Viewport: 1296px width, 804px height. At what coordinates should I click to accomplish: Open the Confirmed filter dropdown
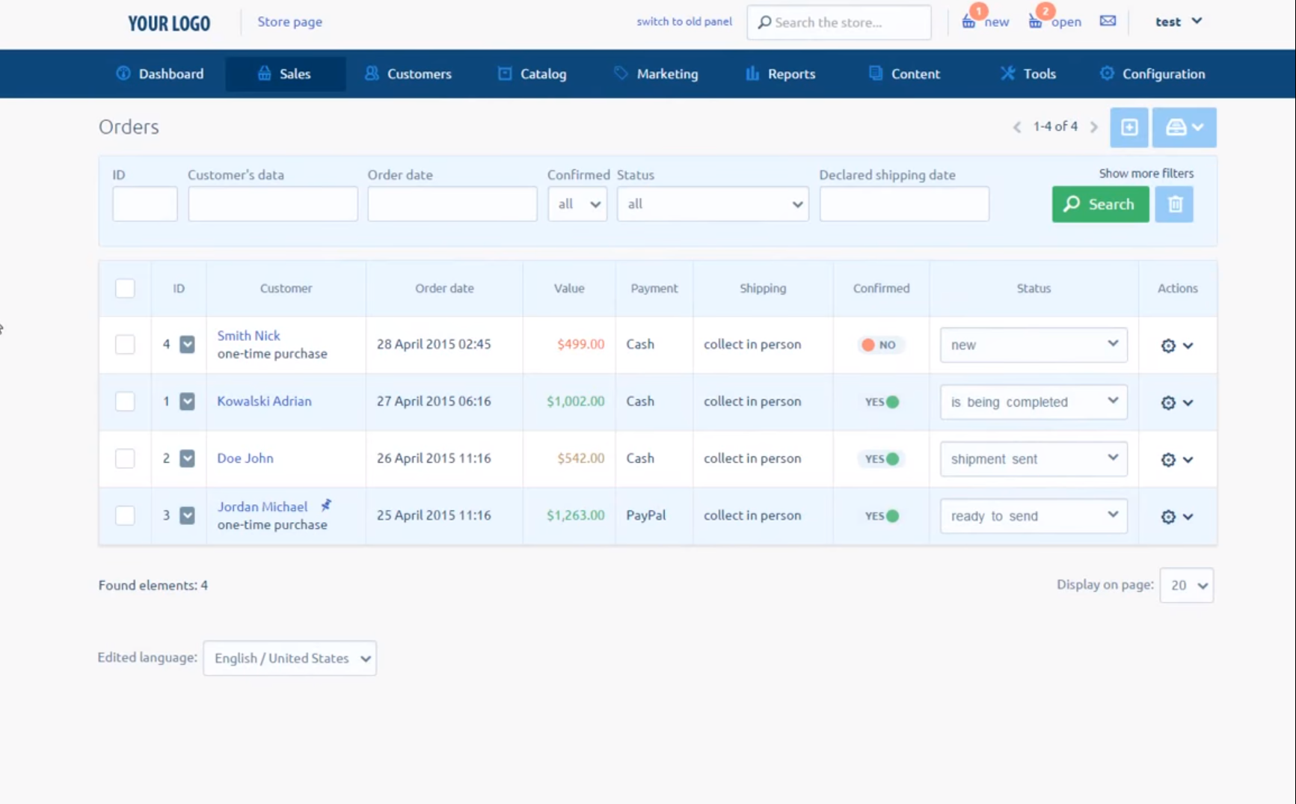click(x=577, y=204)
